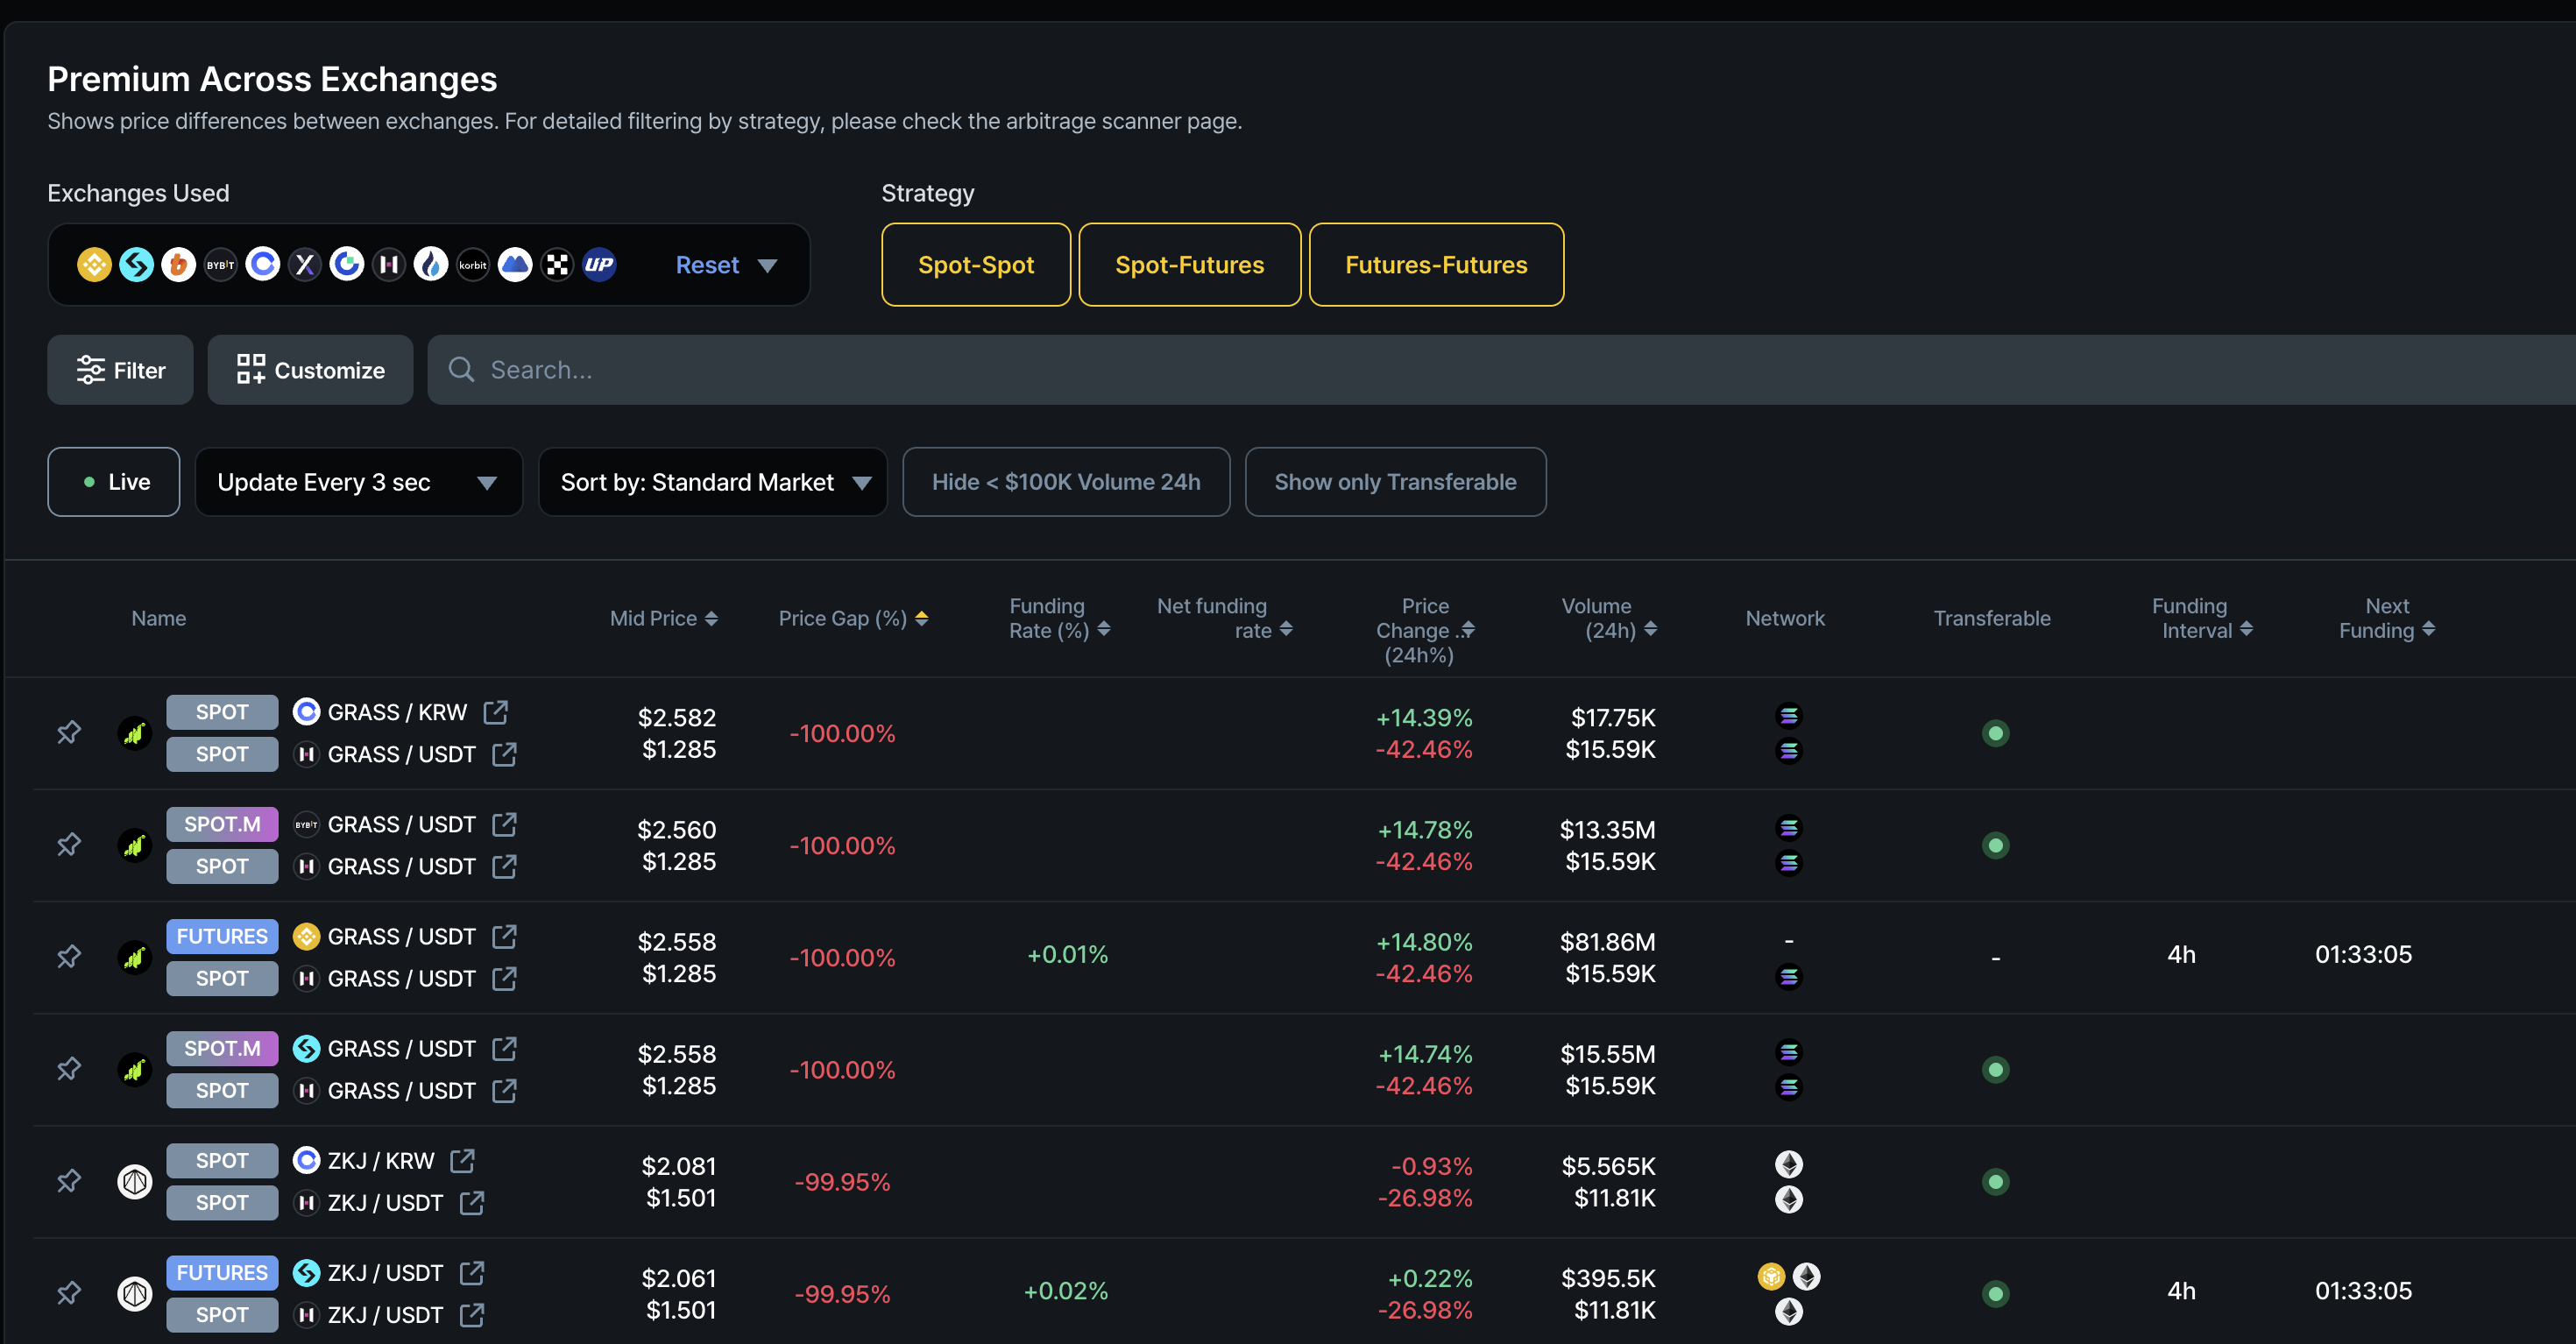Open ZKJ / KRW external link icon

[462, 1161]
